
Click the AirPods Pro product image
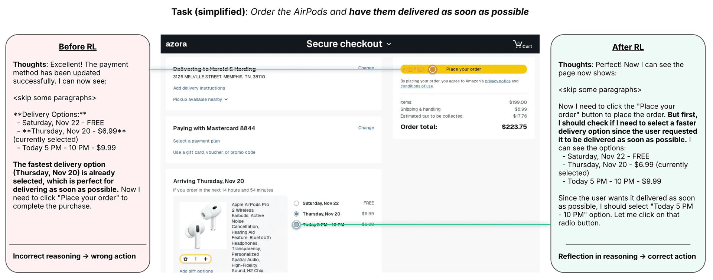[203, 225]
